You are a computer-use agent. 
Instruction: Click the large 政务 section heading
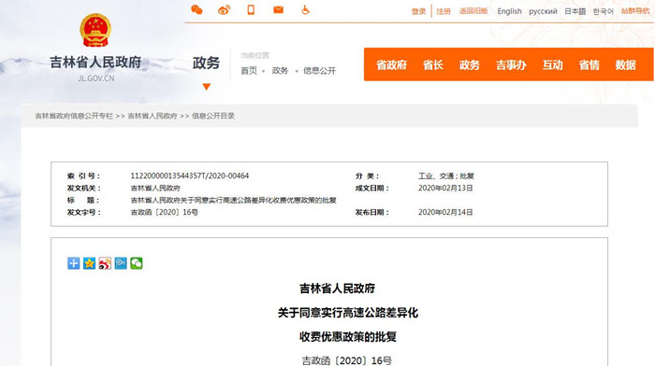206,63
